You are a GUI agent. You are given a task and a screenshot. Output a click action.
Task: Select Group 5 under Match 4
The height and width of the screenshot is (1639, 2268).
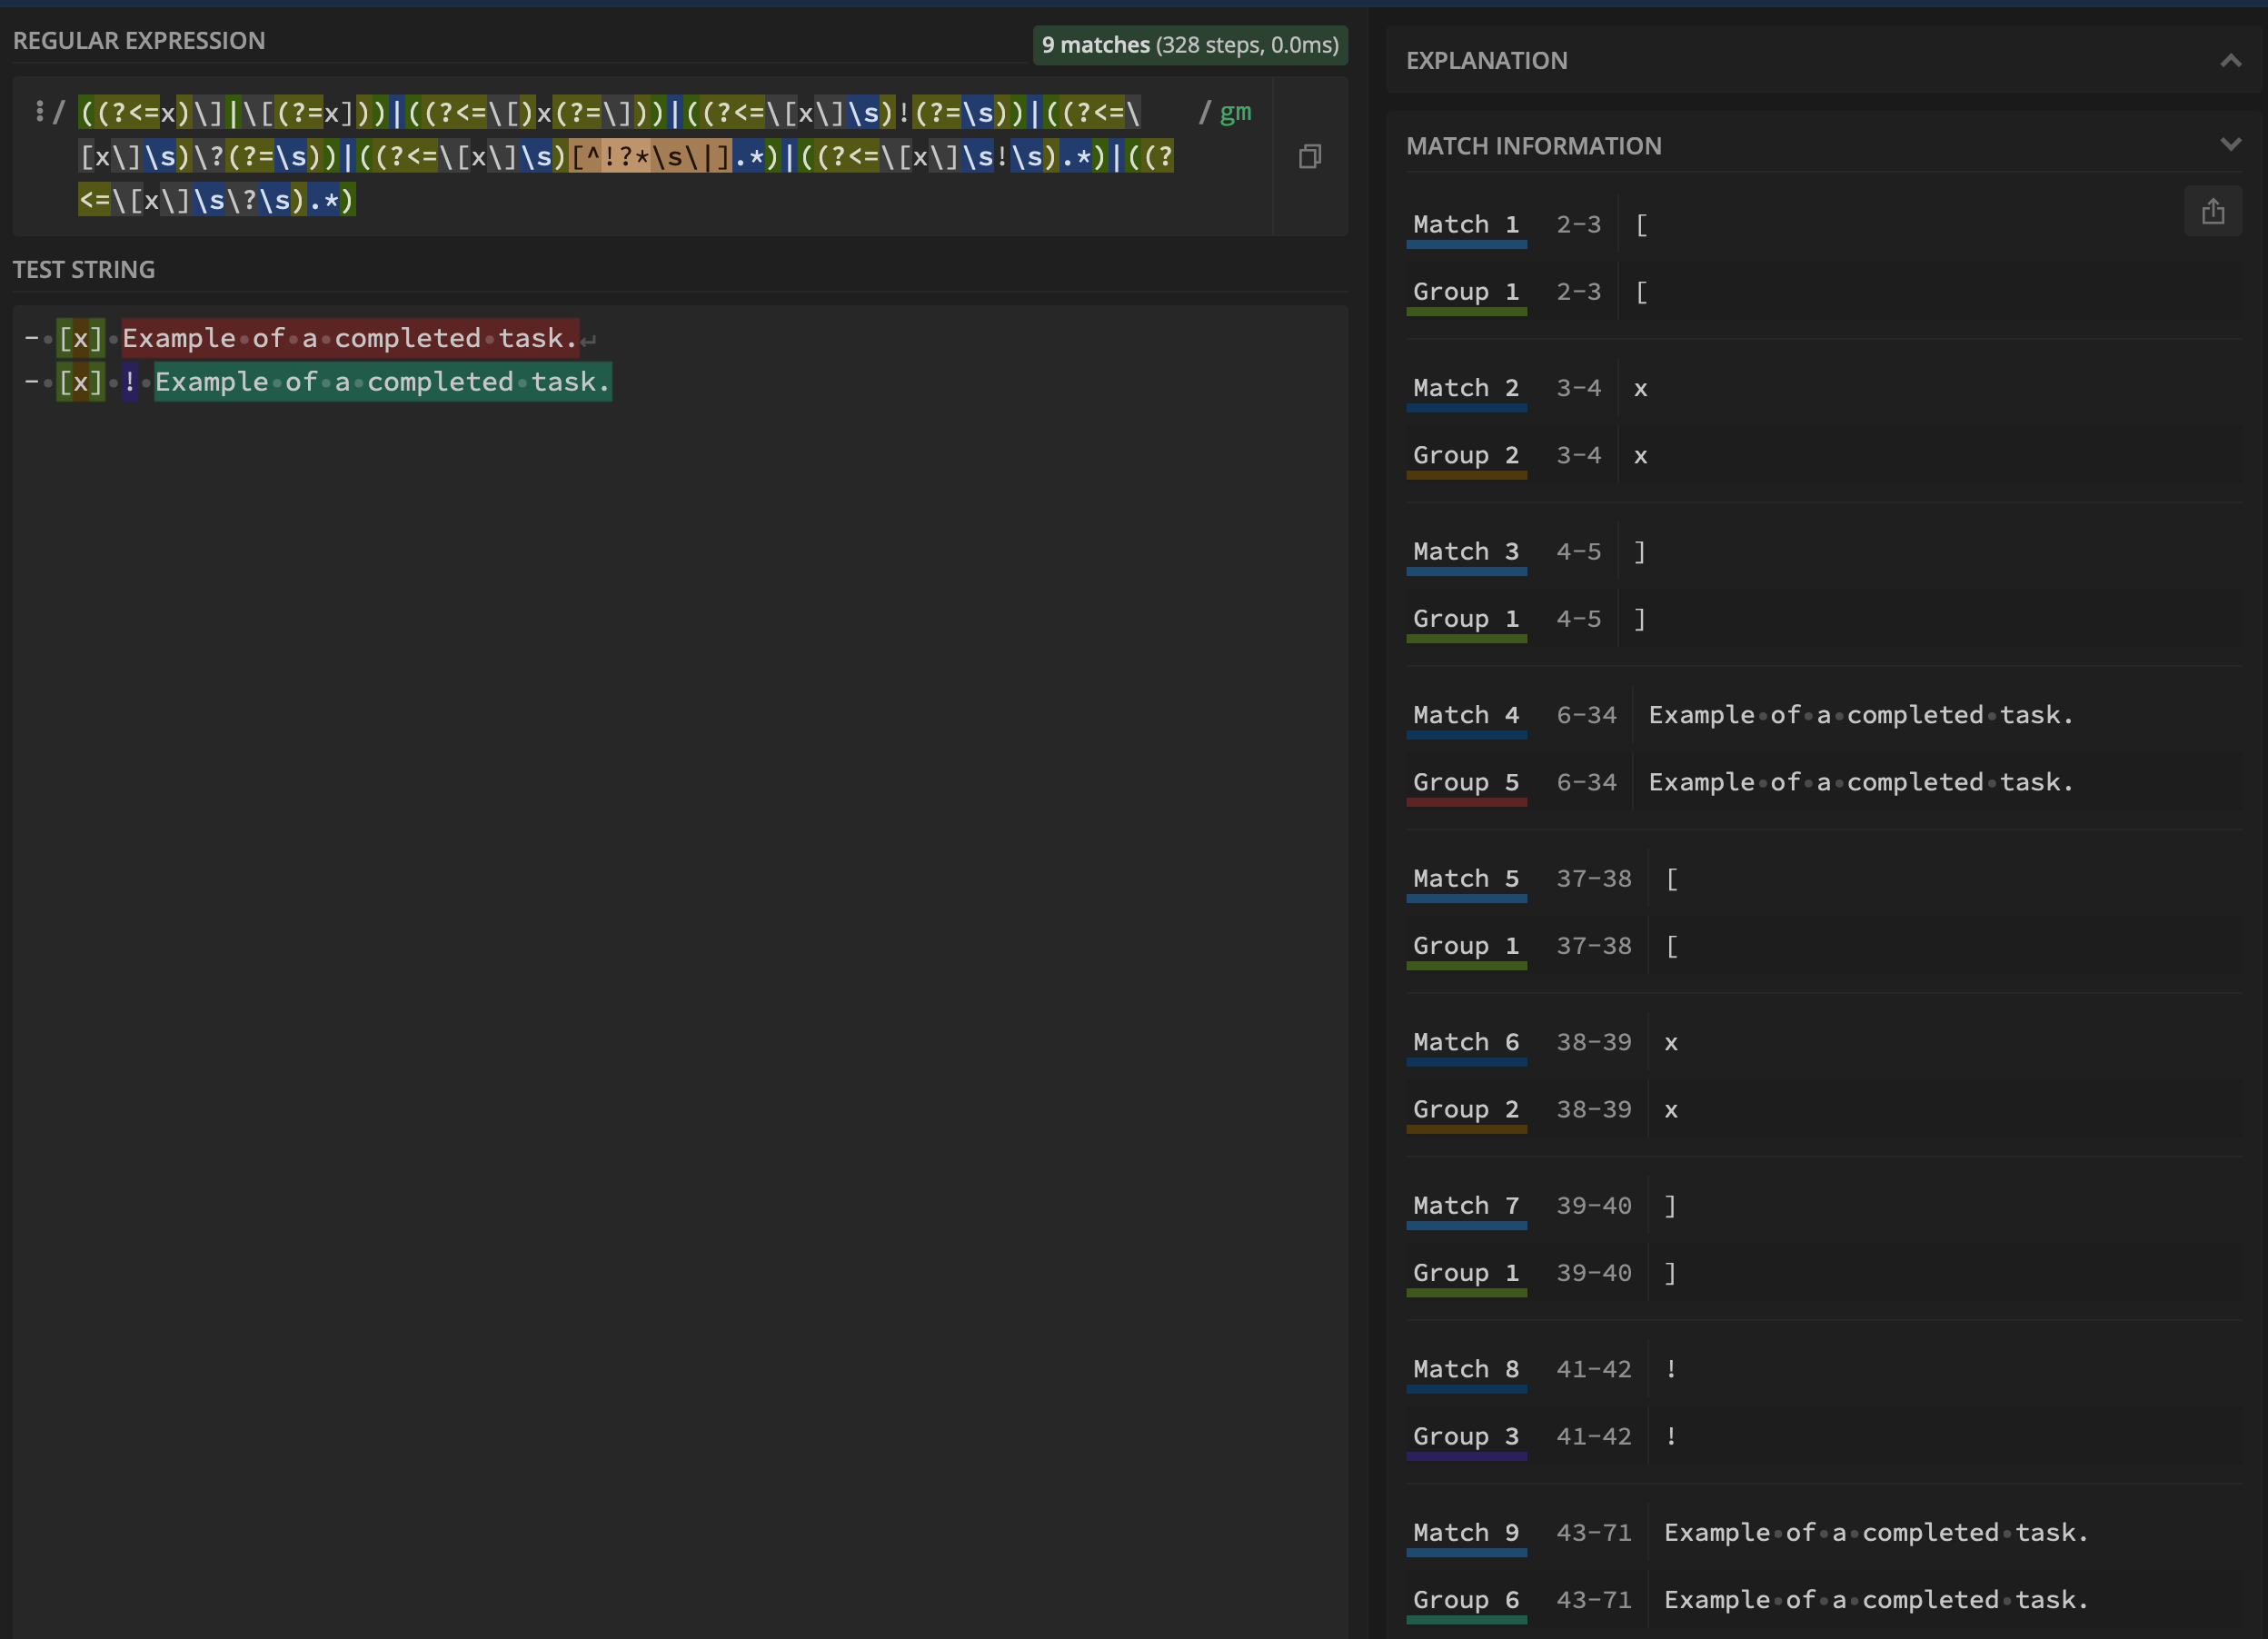1466,782
